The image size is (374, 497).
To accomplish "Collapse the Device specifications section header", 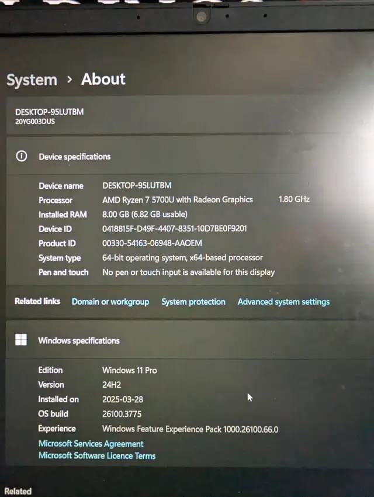I will (190, 156).
